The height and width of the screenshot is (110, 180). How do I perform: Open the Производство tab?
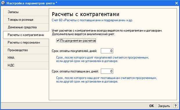coord(26,50)
